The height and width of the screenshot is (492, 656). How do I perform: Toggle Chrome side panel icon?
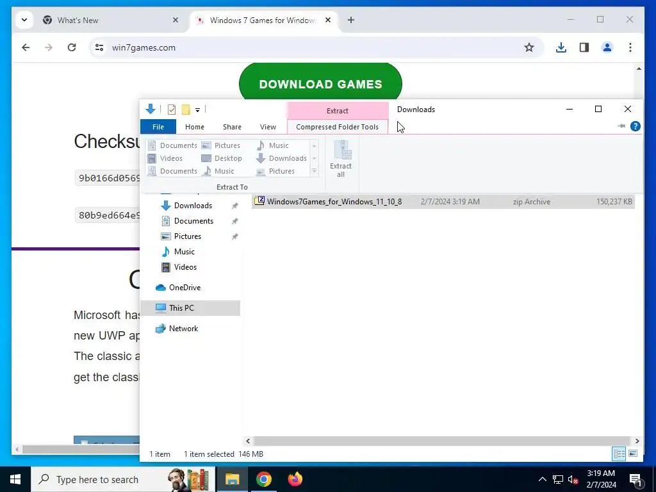point(584,47)
